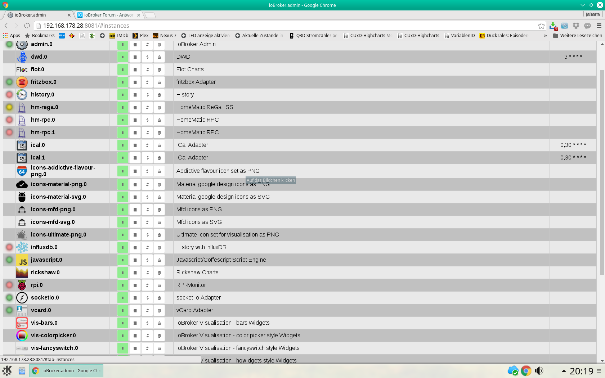605x378 pixels.
Task: Reload the ical.1 instance
Action: [x=147, y=158]
